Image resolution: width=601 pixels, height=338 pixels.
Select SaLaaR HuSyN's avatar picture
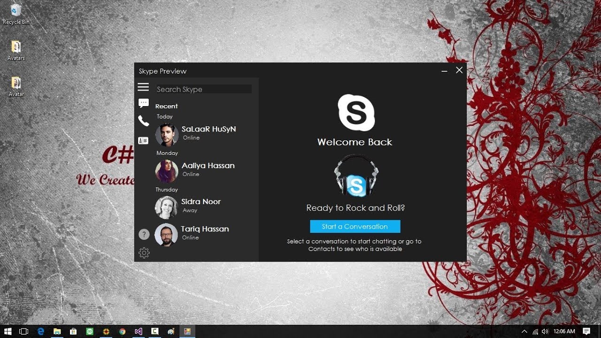167,135
